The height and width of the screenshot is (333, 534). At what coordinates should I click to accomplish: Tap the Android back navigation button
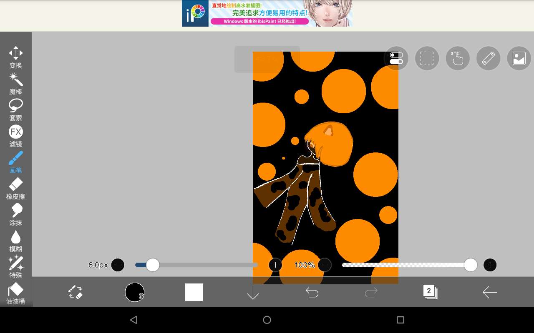click(x=133, y=320)
